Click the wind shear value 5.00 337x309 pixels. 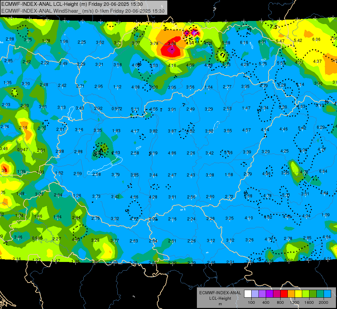[x=154, y=87]
